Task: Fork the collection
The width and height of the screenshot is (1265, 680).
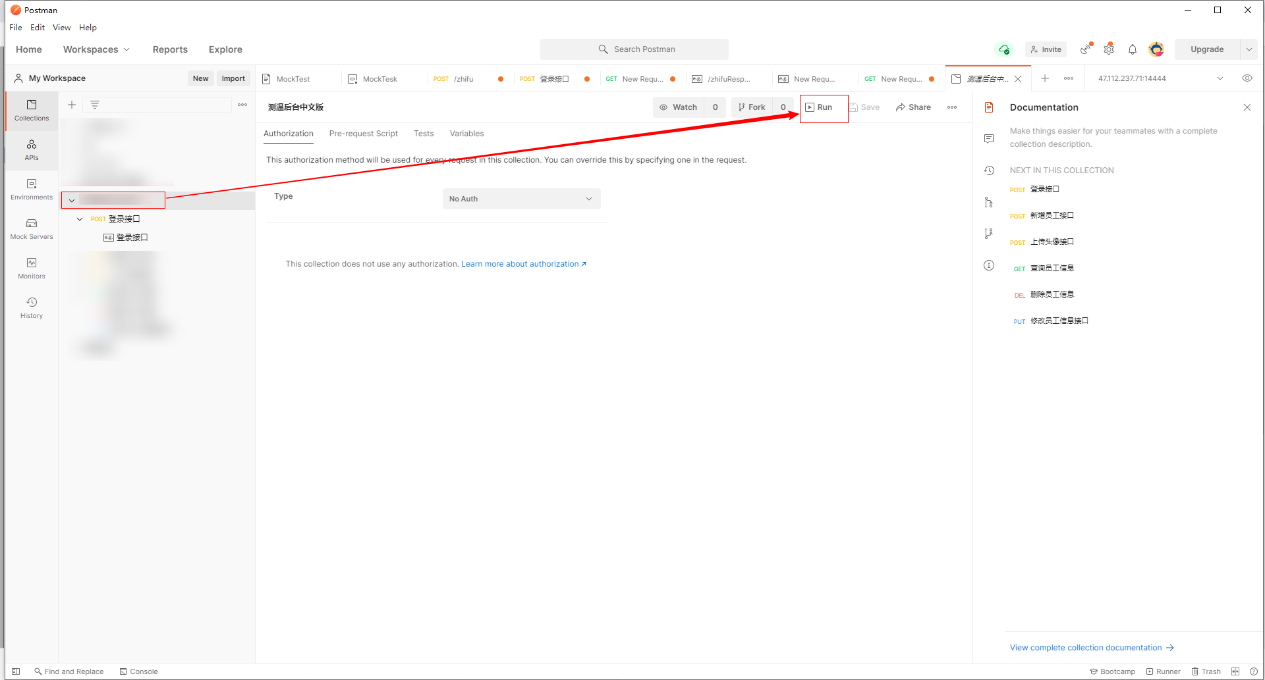Action: click(752, 107)
